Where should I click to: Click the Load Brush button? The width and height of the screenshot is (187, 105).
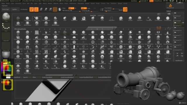coord(18,77)
